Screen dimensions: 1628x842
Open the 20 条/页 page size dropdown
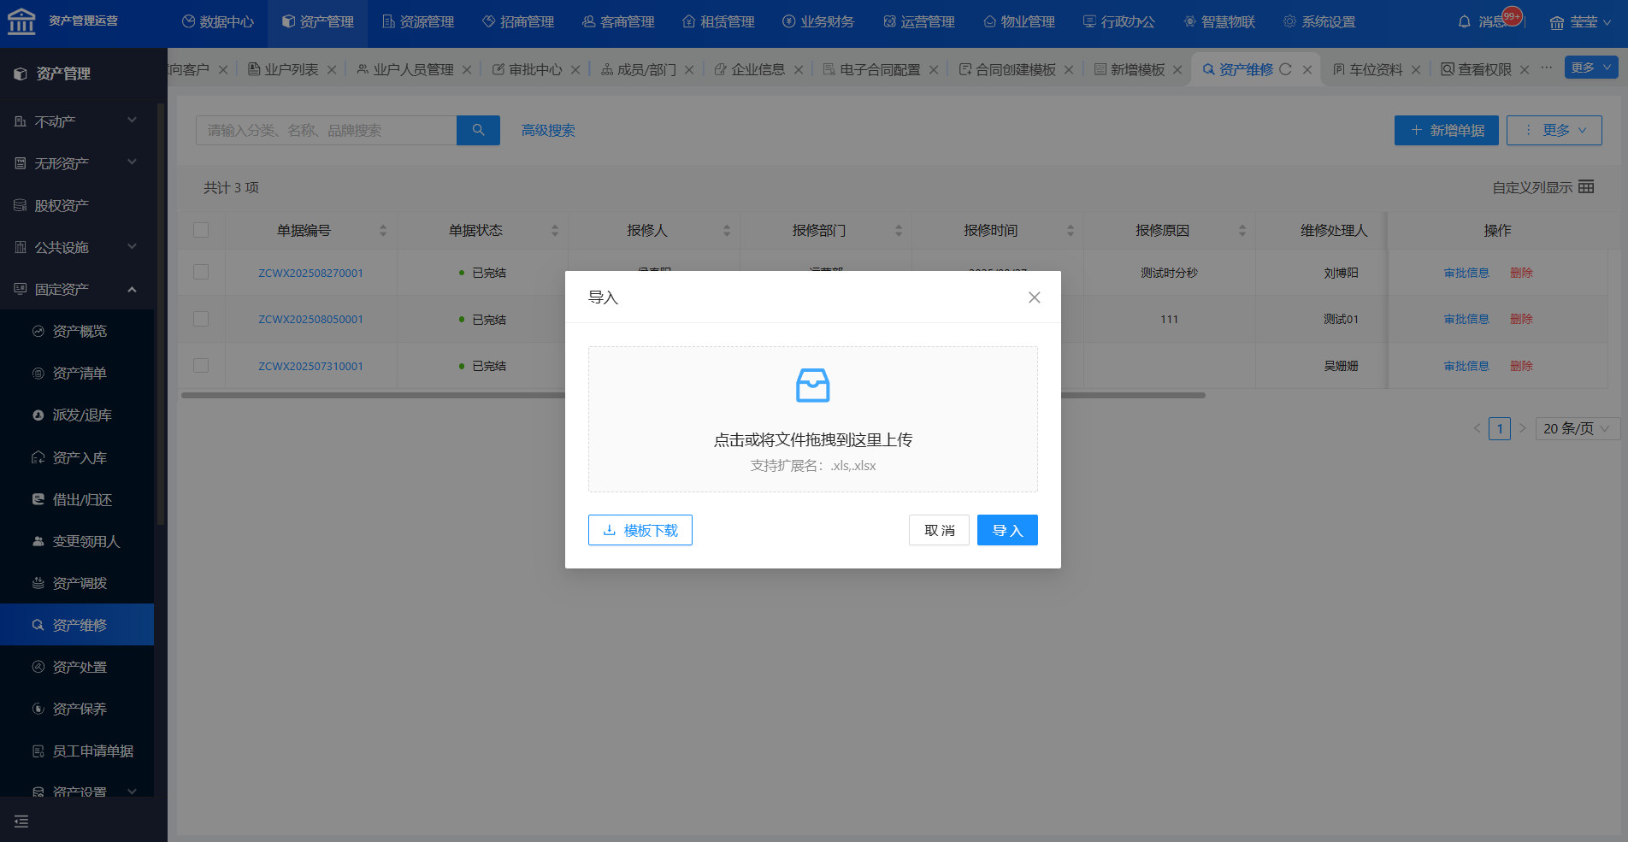pos(1576,428)
